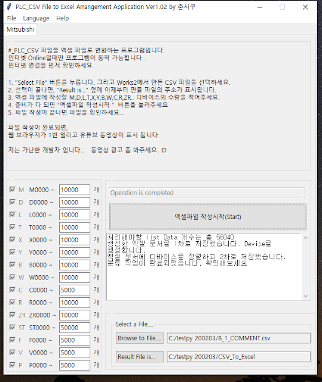Click the B0000 quantity input field
The height and width of the screenshot is (382, 322).
75,265
